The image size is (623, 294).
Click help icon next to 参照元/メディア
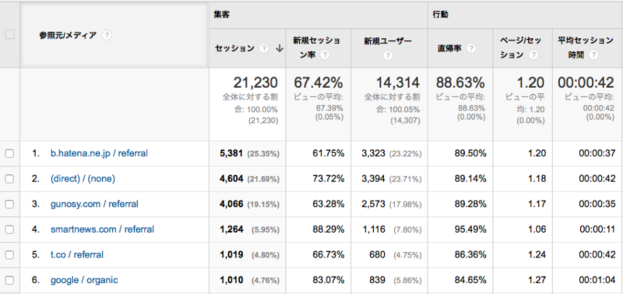point(107,35)
